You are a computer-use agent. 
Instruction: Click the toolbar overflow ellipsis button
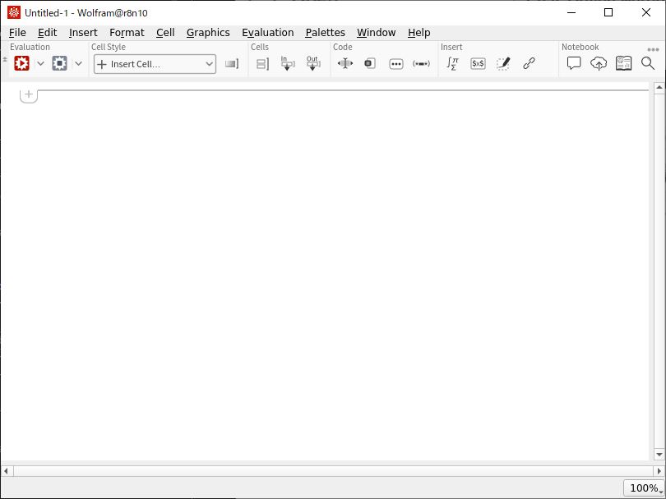[654, 49]
